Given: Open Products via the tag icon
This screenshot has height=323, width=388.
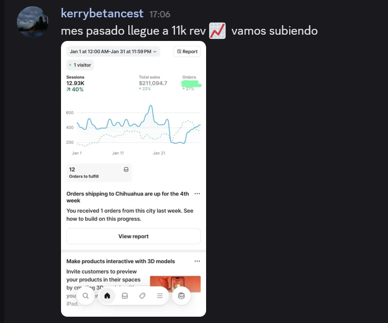Looking at the screenshot, I should (142, 296).
